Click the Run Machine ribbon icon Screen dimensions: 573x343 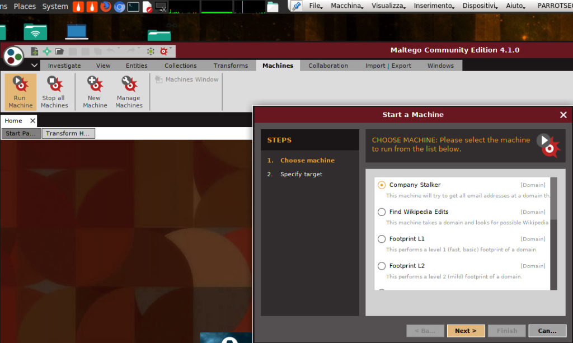tap(21, 92)
